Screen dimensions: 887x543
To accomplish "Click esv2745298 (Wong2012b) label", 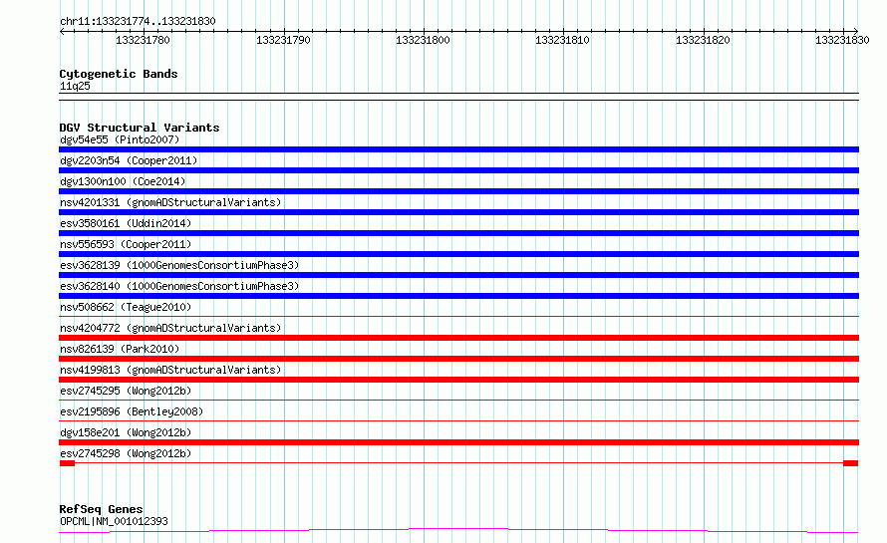I will click(x=126, y=453).
